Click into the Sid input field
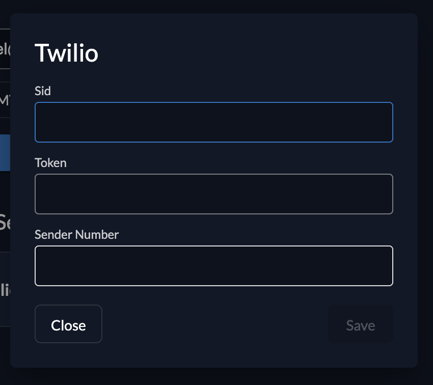 [x=213, y=122]
